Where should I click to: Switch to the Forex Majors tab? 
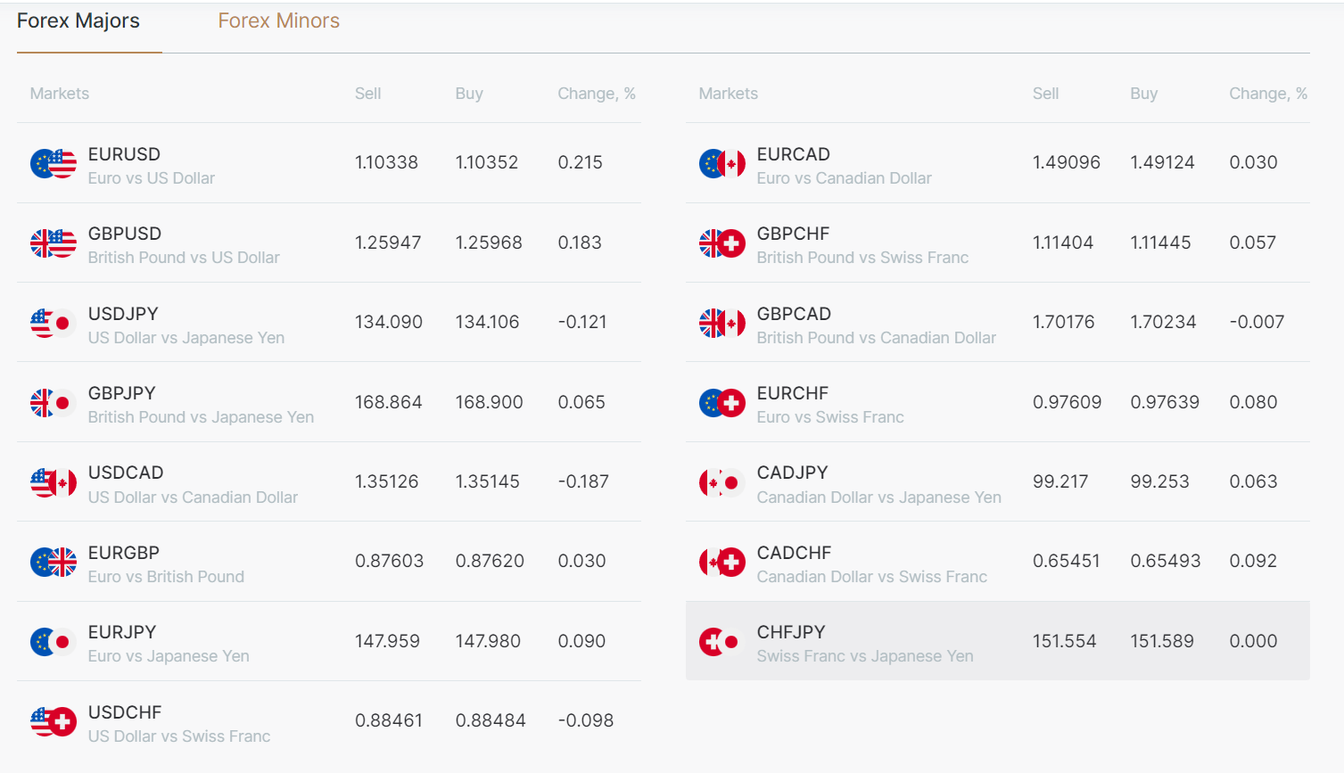pyautogui.click(x=78, y=21)
